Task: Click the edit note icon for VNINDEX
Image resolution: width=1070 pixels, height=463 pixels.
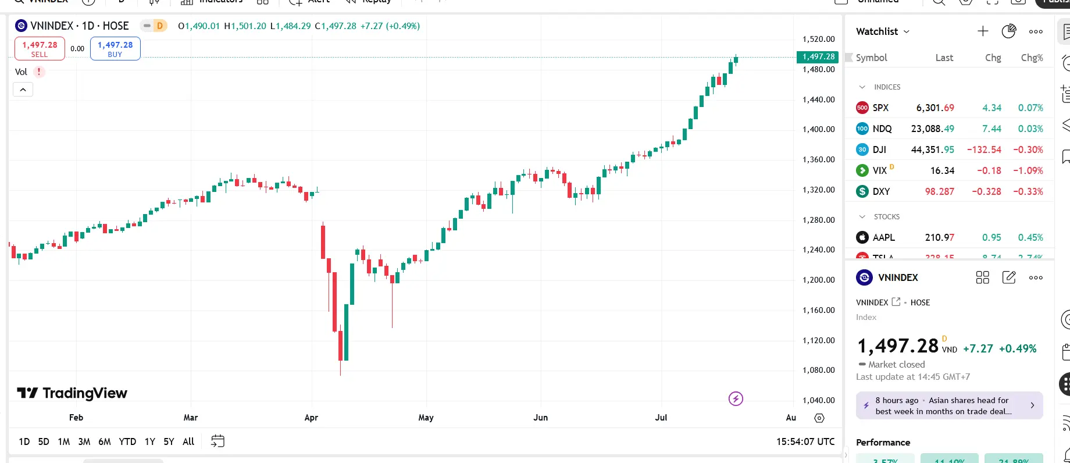Action: pos(1009,277)
